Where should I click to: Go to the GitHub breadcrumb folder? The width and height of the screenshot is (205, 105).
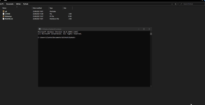point(18,4)
